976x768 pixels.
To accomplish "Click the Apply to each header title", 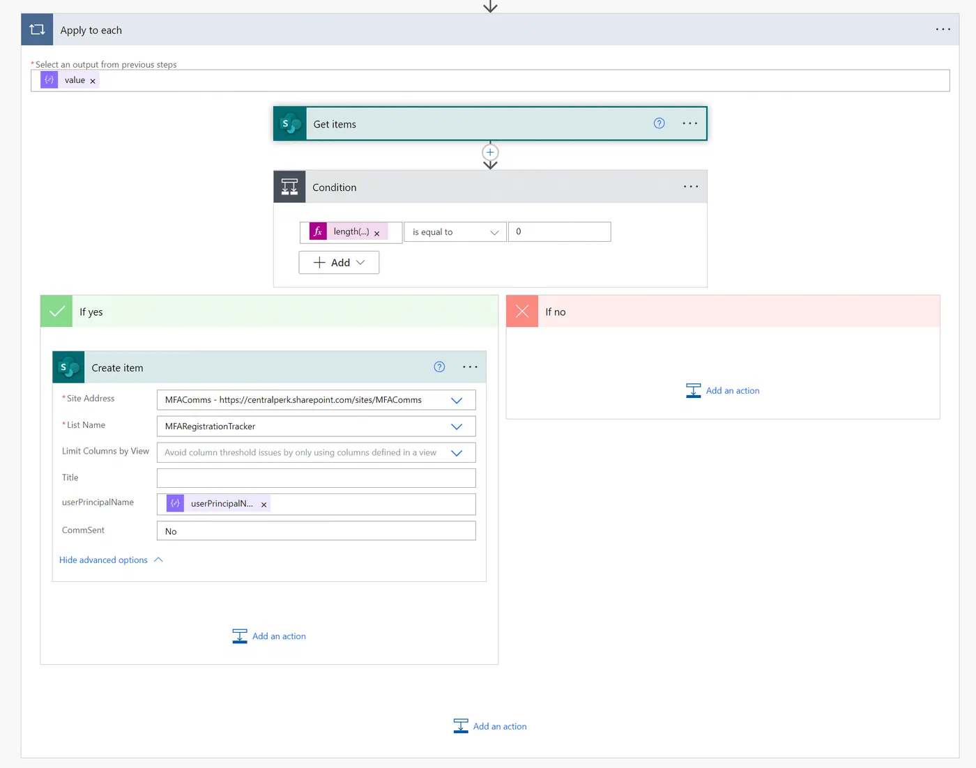I will (x=91, y=30).
